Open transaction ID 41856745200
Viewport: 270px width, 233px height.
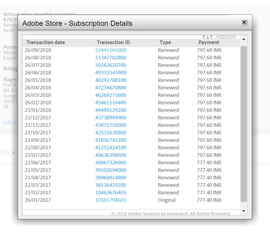click(111, 140)
